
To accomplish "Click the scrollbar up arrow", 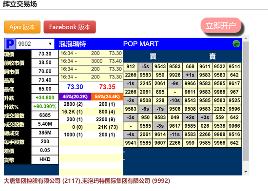I will [x=246, y=38].
